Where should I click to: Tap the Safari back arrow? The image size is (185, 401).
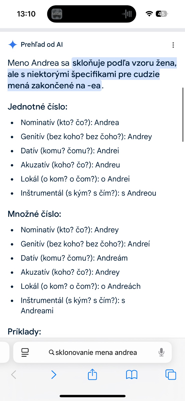(x=14, y=375)
